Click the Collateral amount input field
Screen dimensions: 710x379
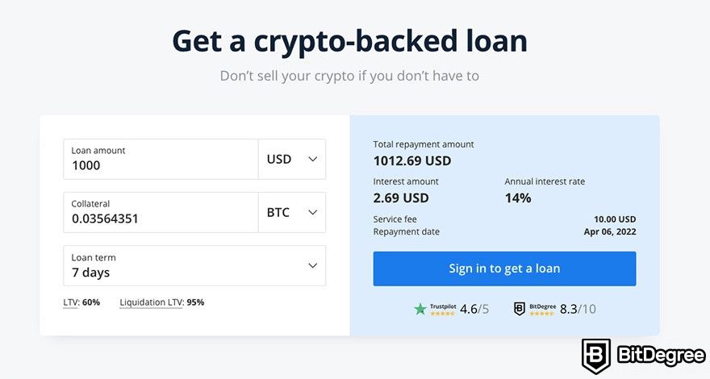pyautogui.click(x=161, y=212)
